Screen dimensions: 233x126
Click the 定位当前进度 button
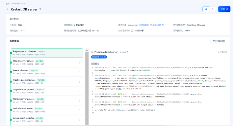pos(218,41)
